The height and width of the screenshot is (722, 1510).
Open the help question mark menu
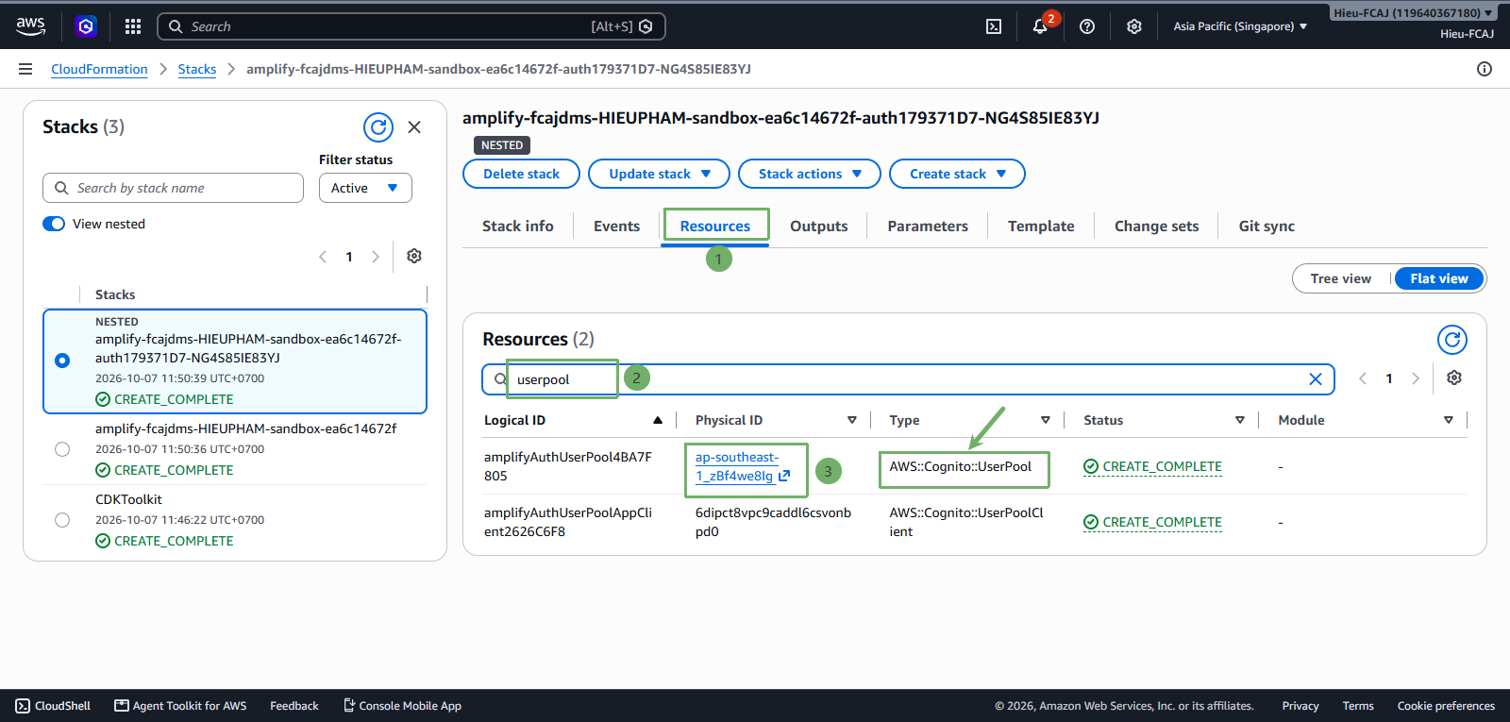click(x=1087, y=26)
